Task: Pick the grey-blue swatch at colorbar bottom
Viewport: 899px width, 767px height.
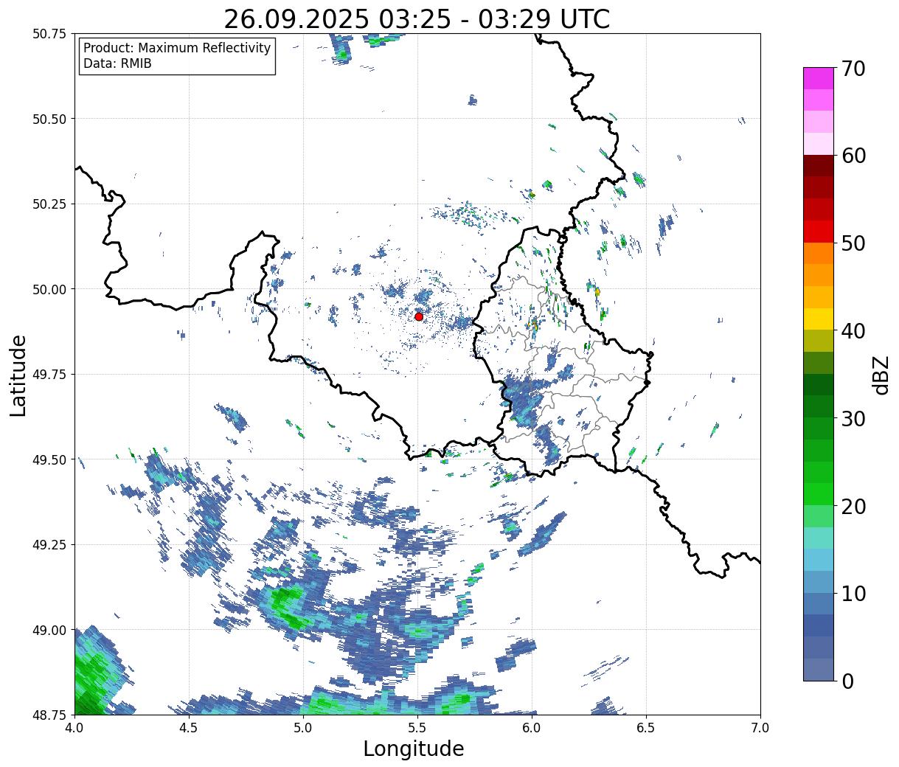Action: pyautogui.click(x=819, y=669)
